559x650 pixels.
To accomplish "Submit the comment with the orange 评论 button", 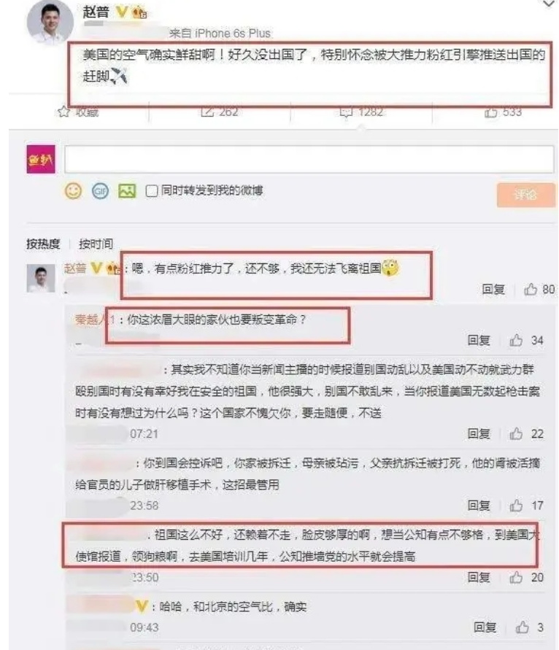I will [526, 195].
